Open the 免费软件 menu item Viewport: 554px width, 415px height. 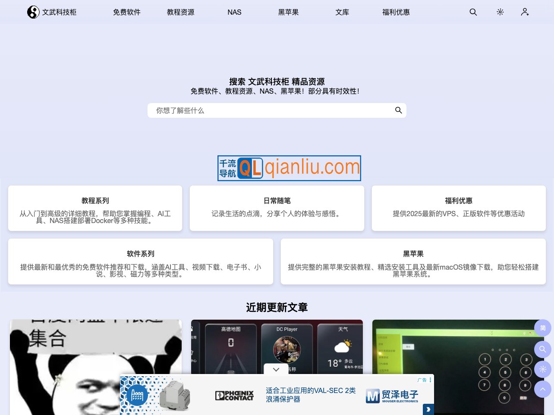click(126, 12)
